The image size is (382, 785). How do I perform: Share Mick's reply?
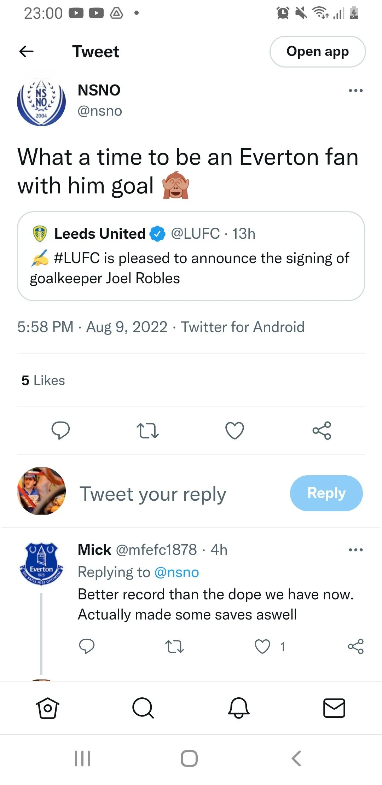tap(355, 647)
